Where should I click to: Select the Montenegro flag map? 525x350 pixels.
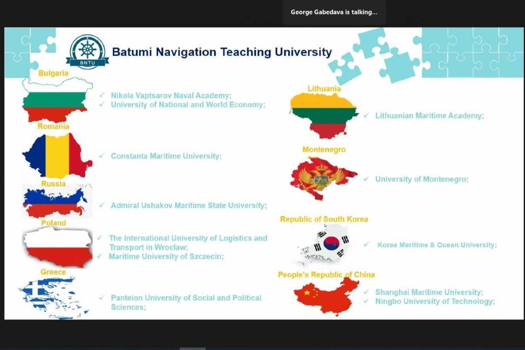324,179
